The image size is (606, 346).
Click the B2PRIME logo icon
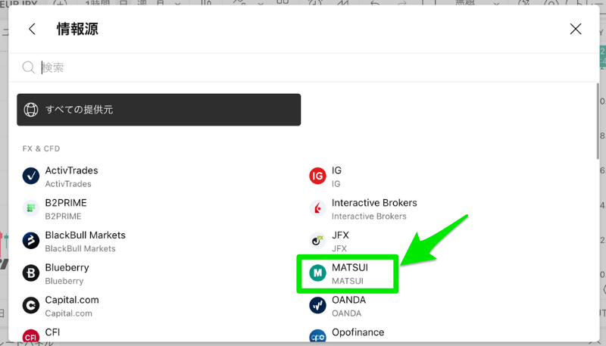click(x=31, y=209)
